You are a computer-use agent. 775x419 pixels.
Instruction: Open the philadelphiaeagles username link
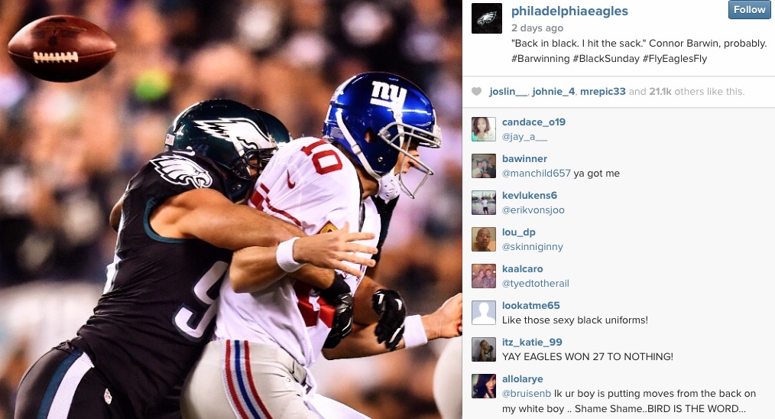pos(569,11)
